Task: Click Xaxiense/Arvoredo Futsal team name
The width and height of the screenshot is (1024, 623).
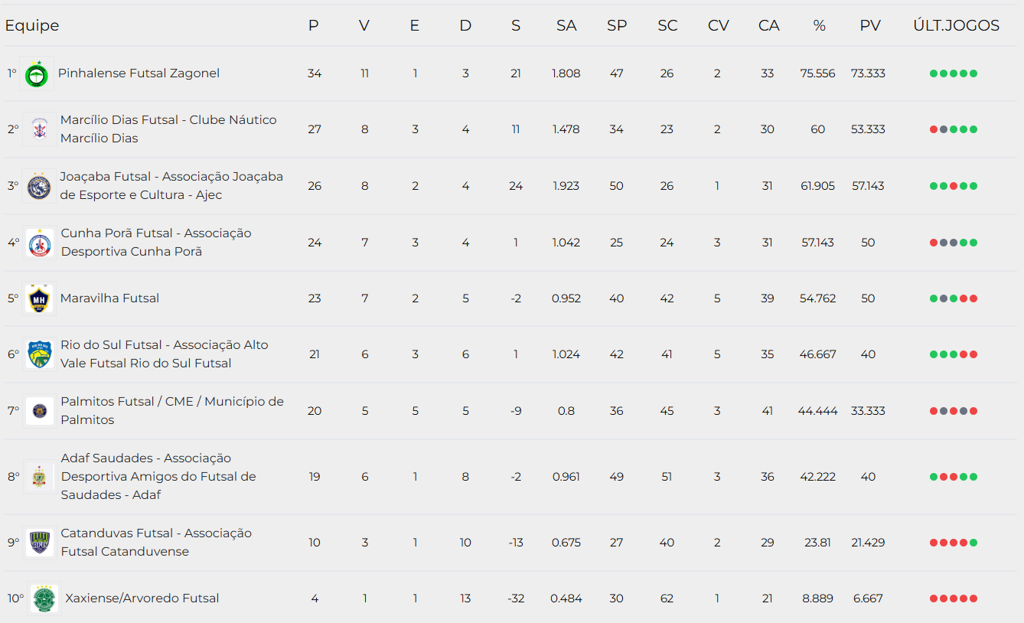Action: click(x=142, y=599)
